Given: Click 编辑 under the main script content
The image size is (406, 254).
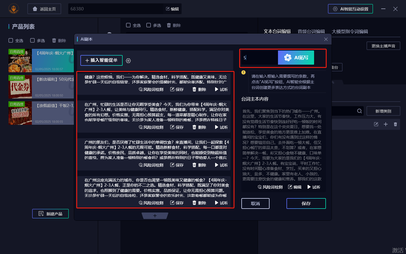Looking at the screenshot, I should click(295, 187).
